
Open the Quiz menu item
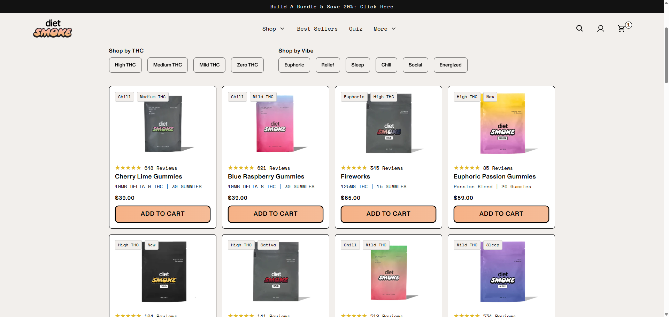[x=356, y=29]
